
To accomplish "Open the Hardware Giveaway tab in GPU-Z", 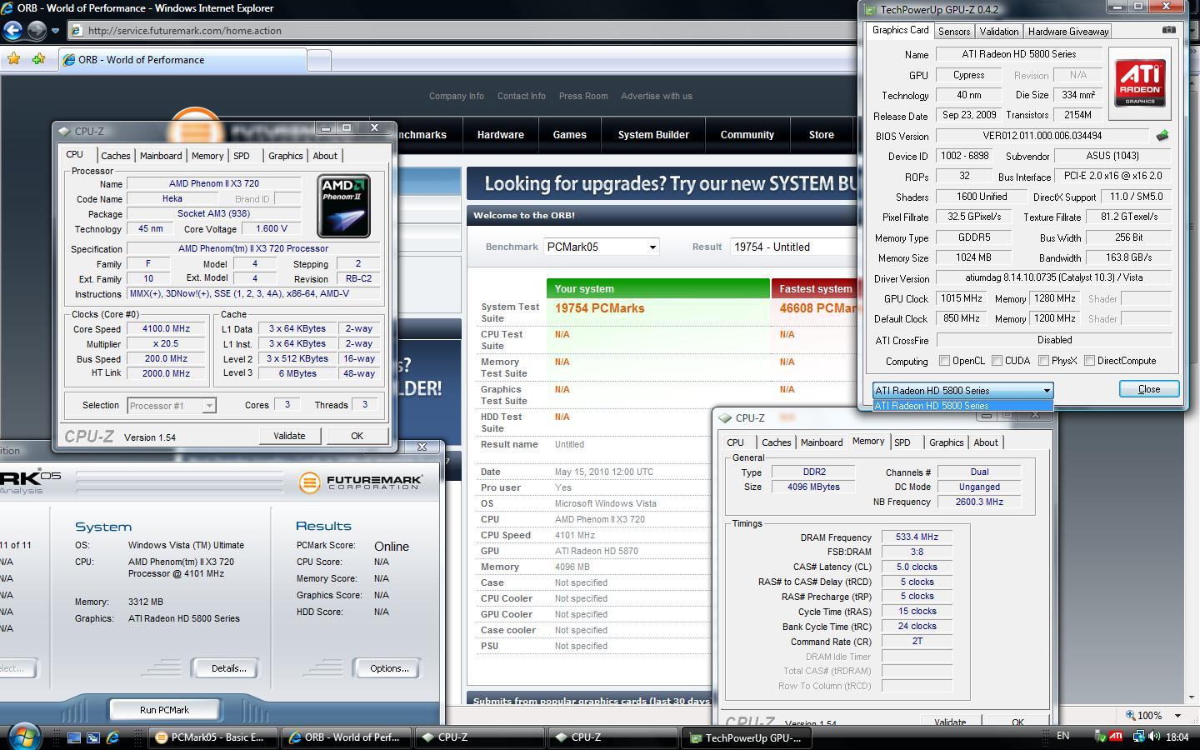I will tap(1067, 31).
